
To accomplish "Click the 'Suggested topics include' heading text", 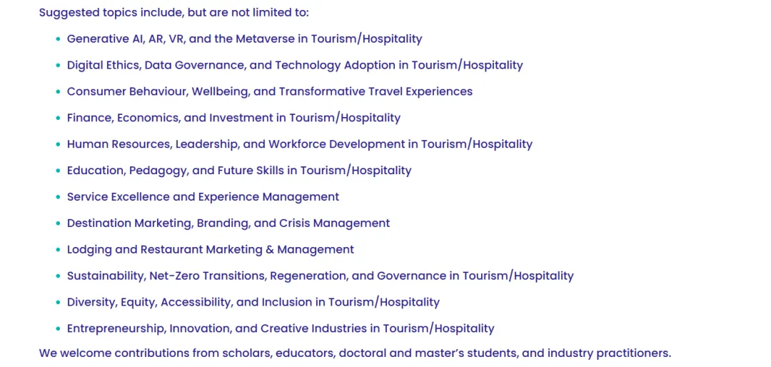I will point(174,12).
